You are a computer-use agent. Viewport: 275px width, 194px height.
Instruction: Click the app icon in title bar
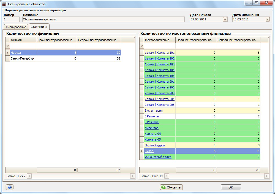coord(4,4)
